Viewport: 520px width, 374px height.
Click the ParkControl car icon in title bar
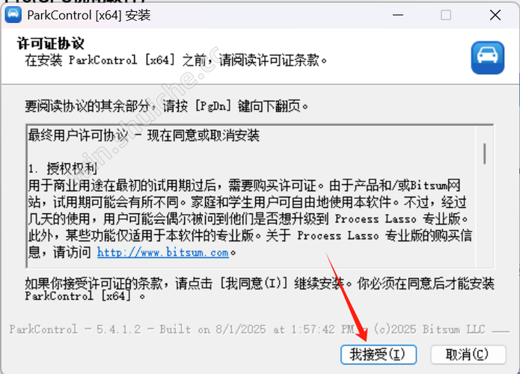13,15
